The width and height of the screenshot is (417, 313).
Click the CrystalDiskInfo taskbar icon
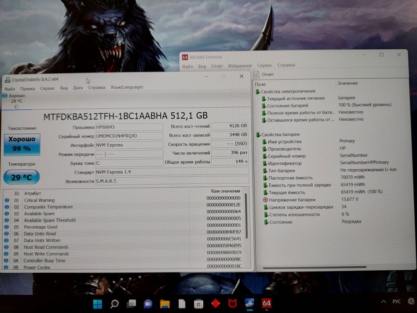249,303
